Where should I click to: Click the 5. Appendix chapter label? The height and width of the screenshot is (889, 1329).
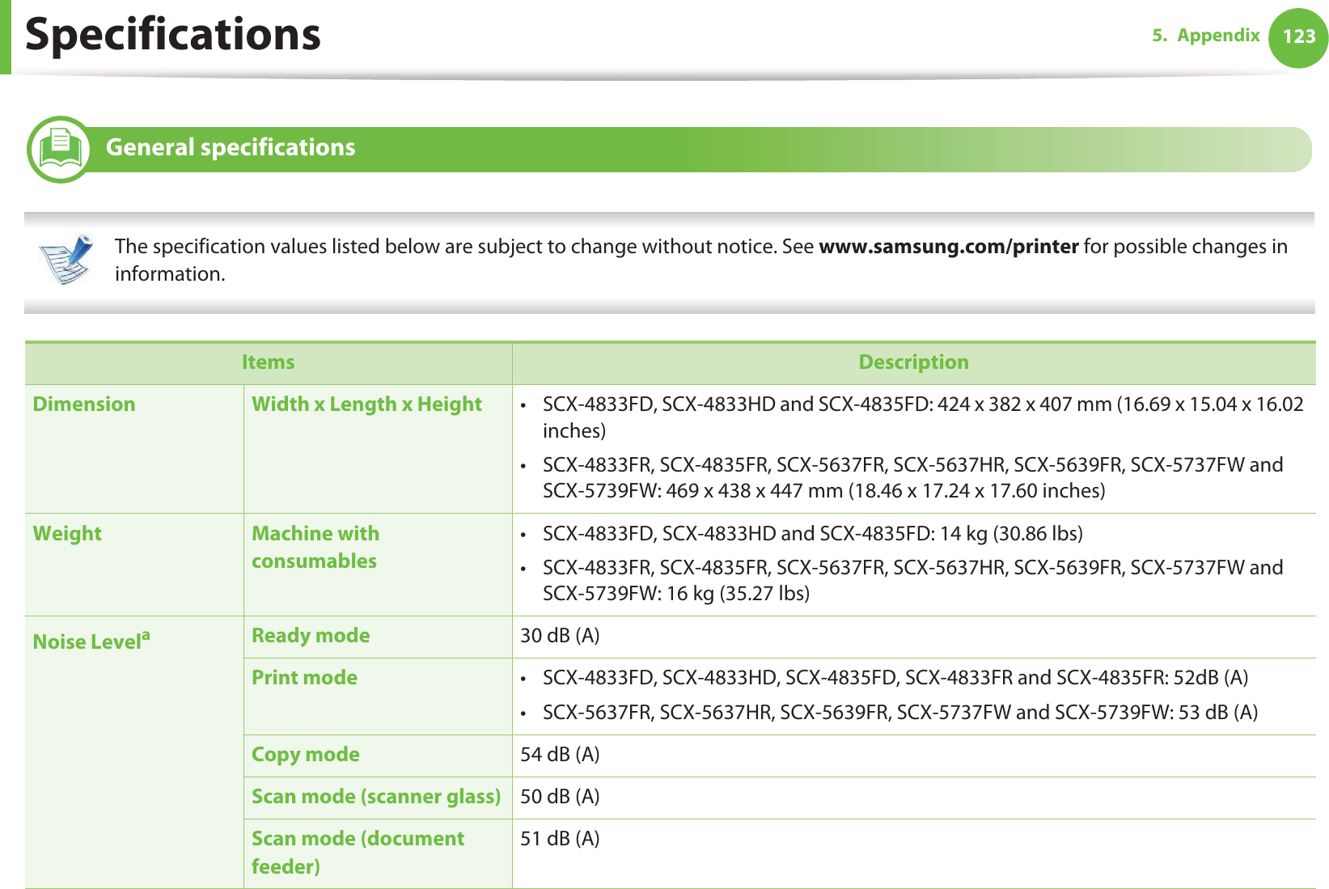coord(1205,36)
